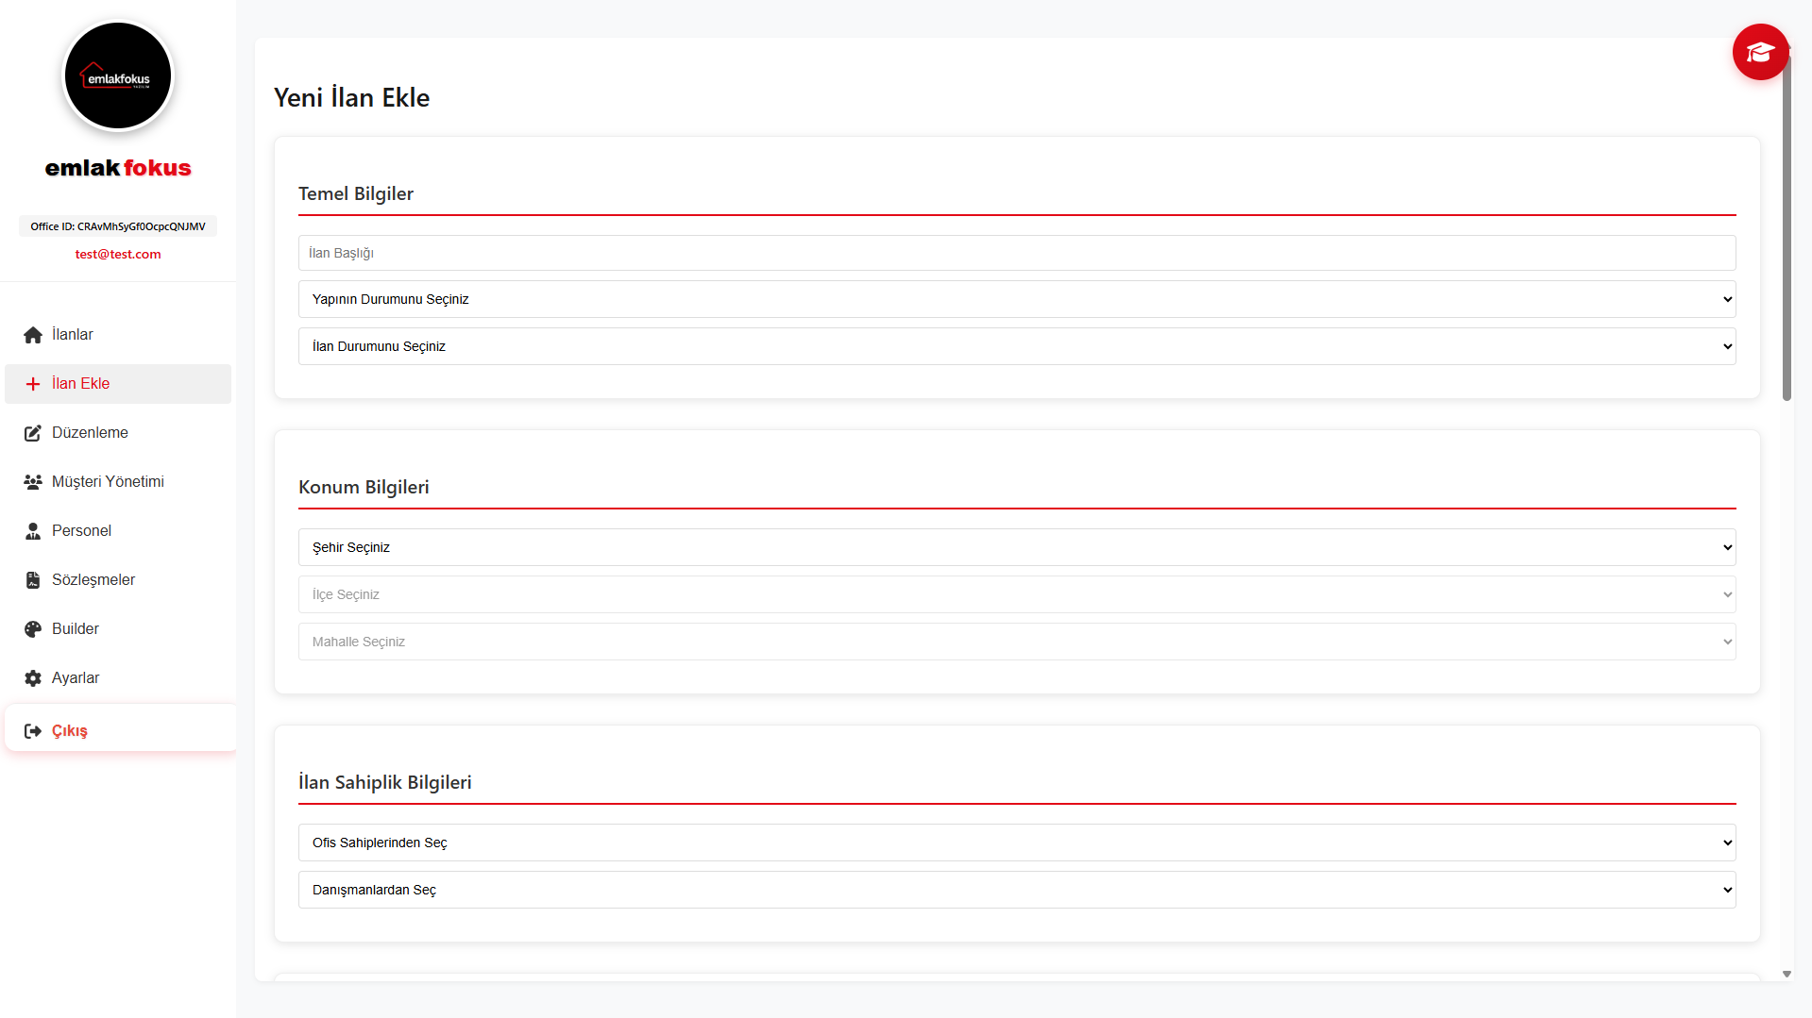Viewport: 1812px width, 1018px height.
Task: Click the red graduation cap help button
Action: click(1760, 52)
